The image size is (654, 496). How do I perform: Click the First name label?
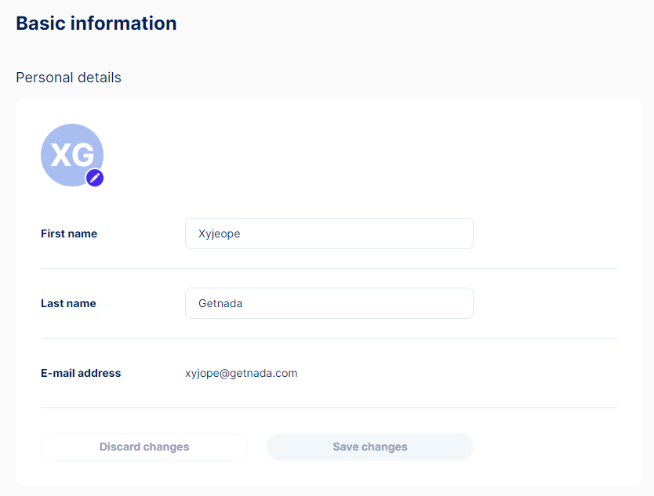[69, 234]
